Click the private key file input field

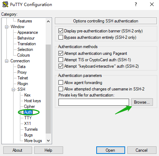click(x=94, y=102)
